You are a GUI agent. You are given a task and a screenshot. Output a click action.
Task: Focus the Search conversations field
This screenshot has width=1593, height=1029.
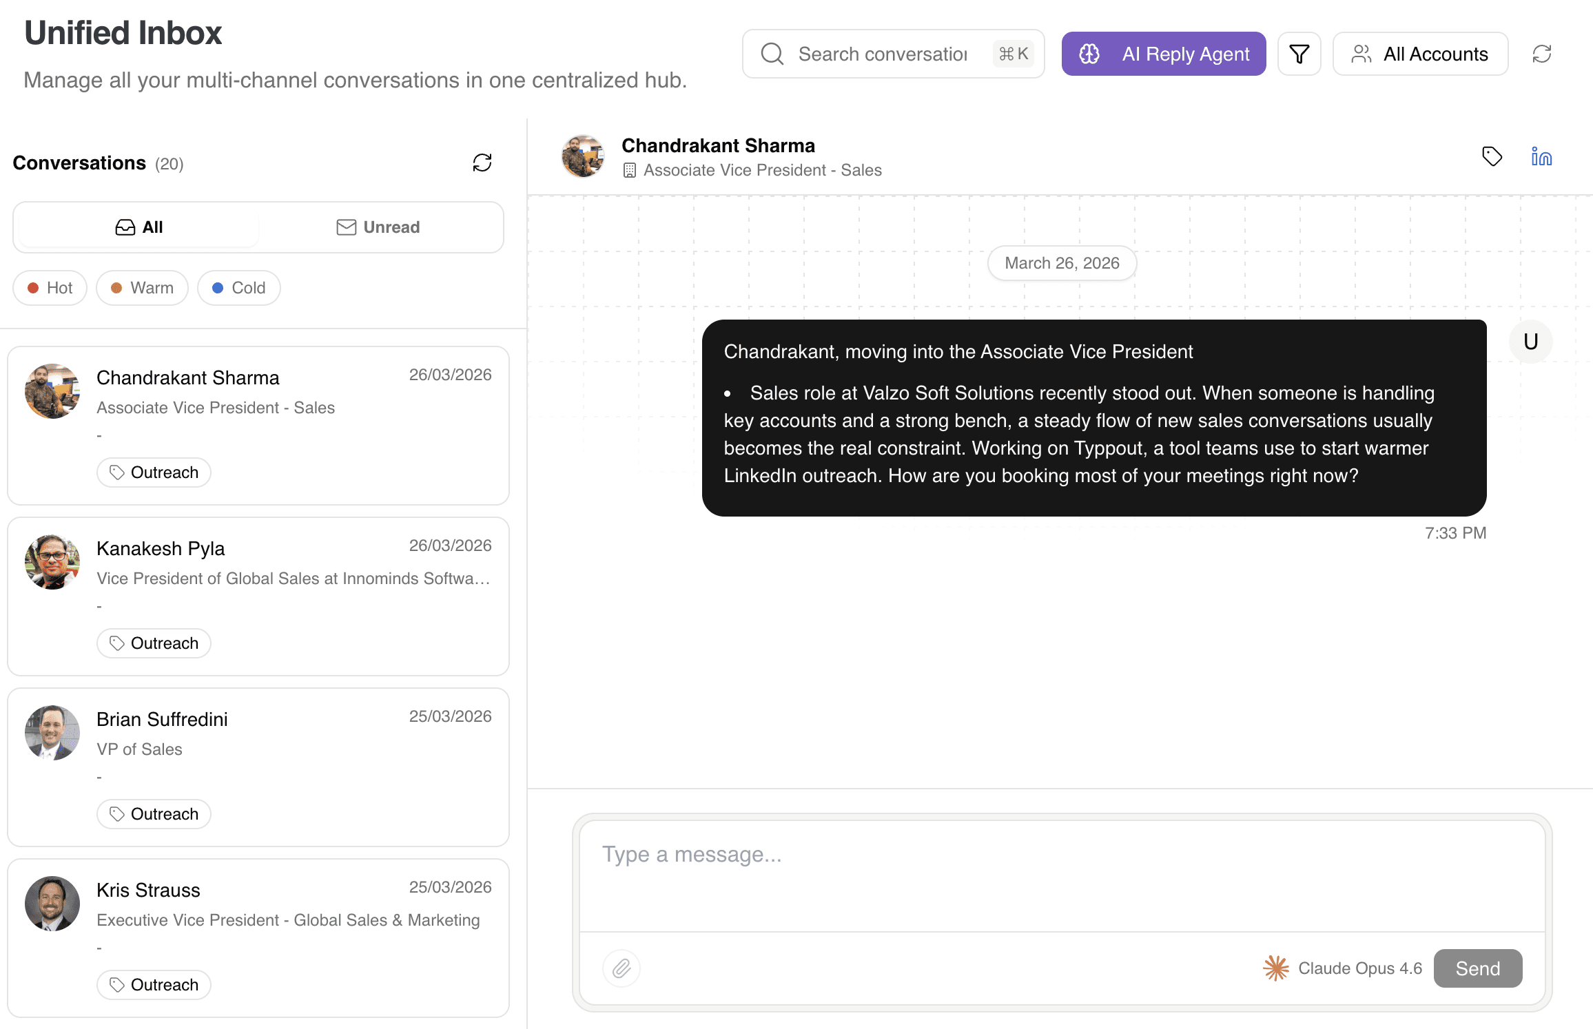[x=882, y=54]
